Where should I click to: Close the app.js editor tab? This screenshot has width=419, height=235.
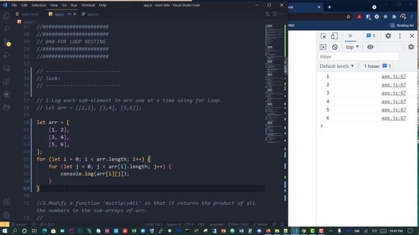(x=75, y=14)
